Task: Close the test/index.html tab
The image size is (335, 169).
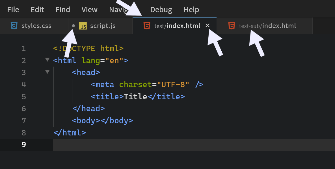Action: [208, 25]
